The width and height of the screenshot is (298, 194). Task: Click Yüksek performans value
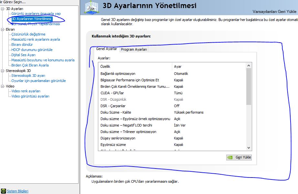189,112
